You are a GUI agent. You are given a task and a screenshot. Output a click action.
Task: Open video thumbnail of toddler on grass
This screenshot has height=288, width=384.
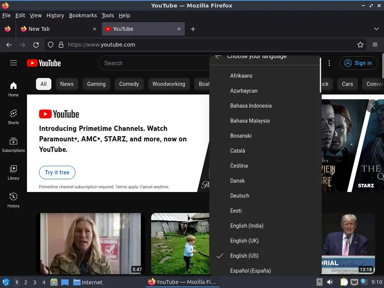pos(180,243)
